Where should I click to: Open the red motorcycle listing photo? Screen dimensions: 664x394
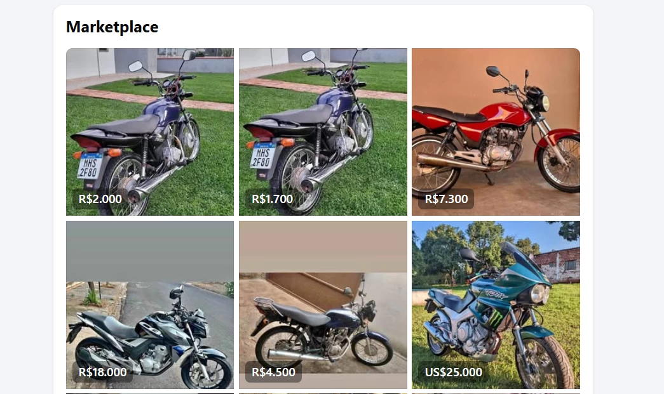[496, 132]
